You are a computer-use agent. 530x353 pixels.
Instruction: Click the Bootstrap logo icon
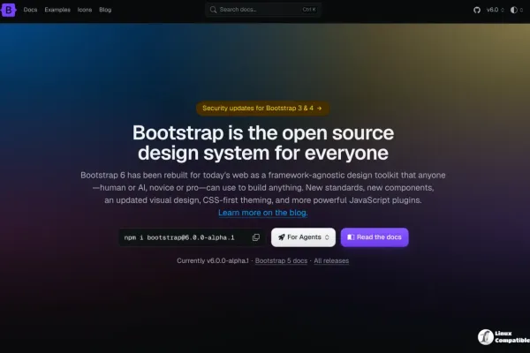pos(9,10)
